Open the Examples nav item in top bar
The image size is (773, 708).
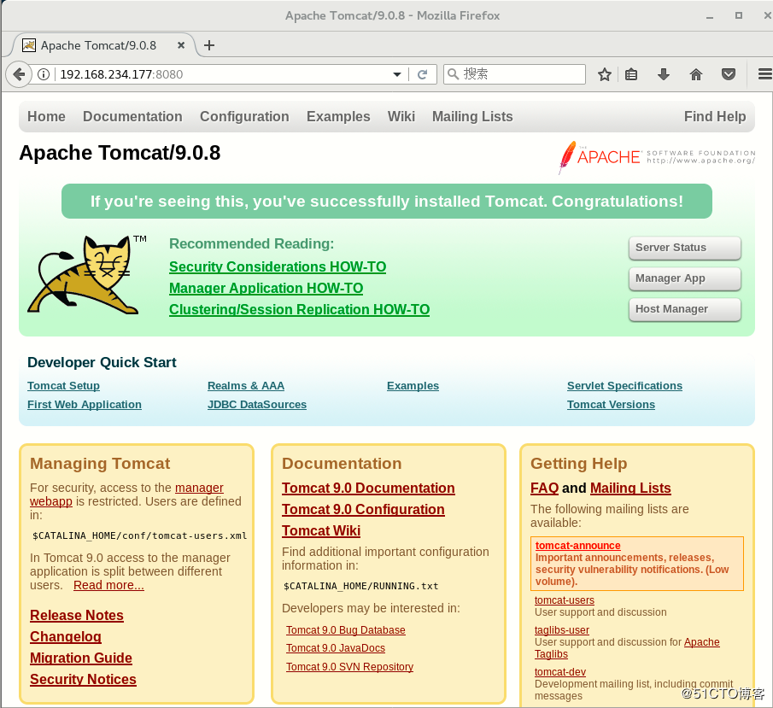coord(338,116)
